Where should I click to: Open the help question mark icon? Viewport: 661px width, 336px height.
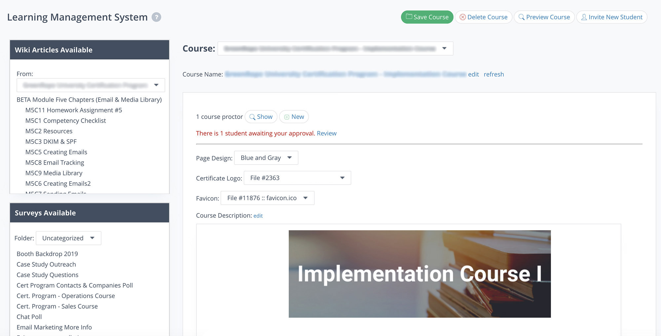coord(156,17)
